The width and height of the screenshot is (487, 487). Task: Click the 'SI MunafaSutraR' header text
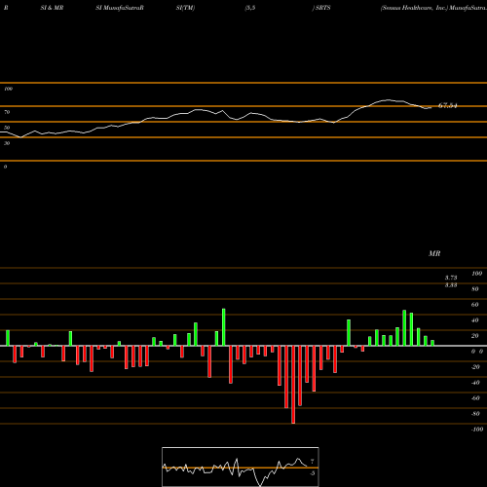tap(120, 8)
